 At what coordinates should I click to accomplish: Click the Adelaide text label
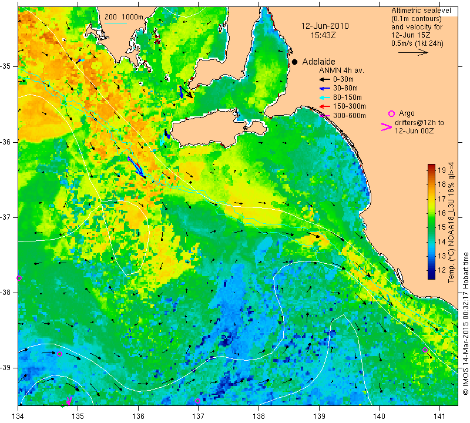point(318,62)
